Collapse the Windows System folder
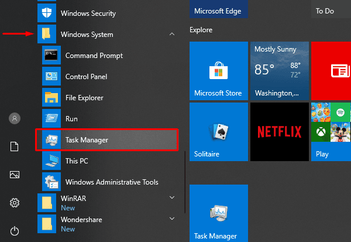351x242 pixels. [171, 35]
